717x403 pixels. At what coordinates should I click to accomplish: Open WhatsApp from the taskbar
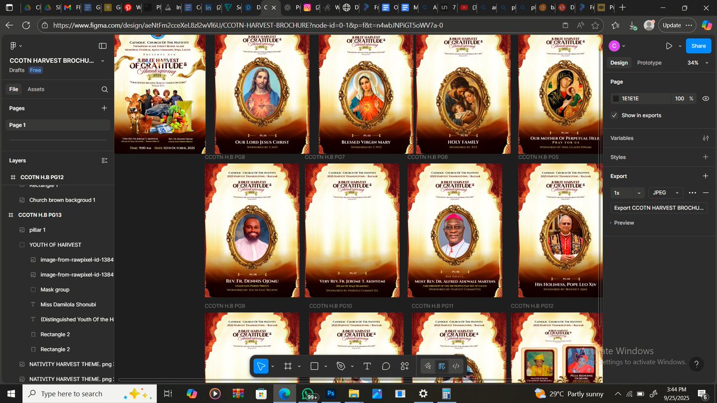[308, 393]
